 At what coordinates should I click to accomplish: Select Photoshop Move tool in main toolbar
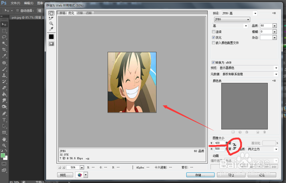point(4,24)
